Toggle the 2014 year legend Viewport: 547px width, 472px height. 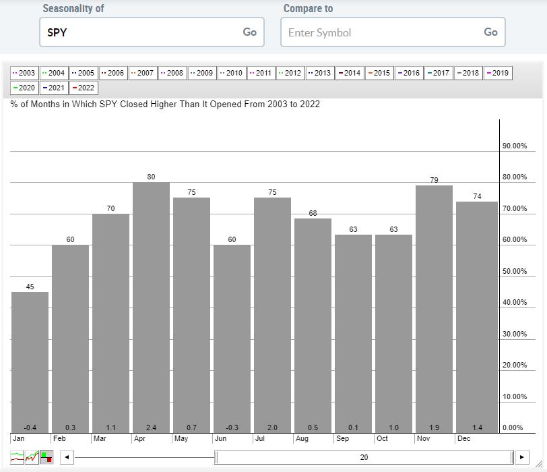pyautogui.click(x=350, y=73)
